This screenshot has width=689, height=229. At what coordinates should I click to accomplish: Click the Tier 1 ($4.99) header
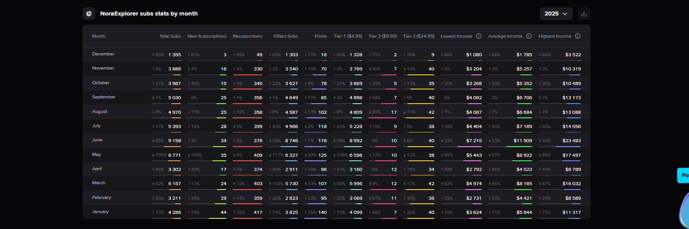[348, 36]
